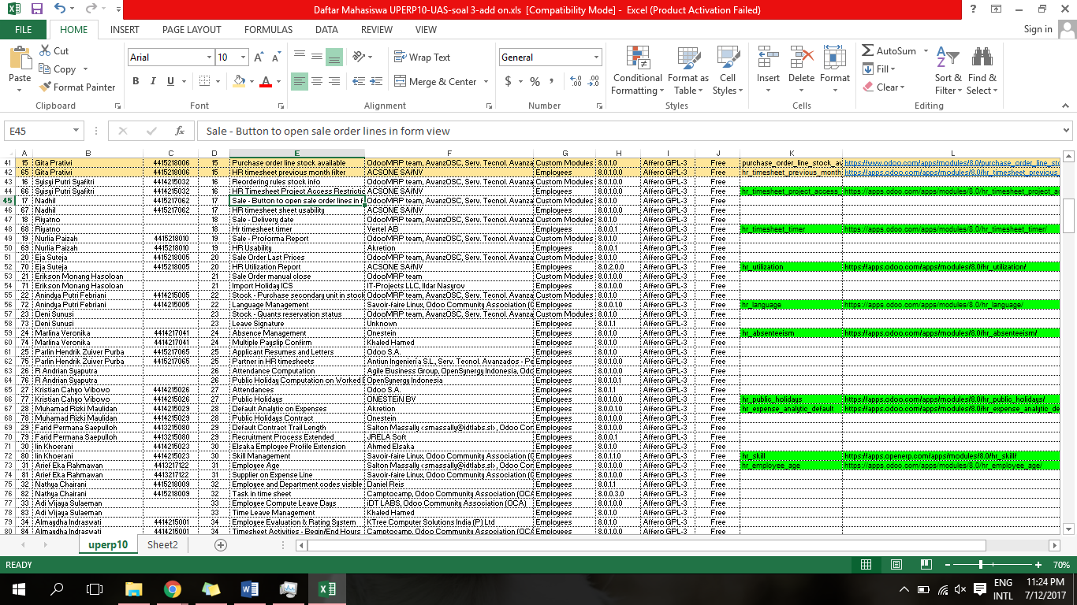The height and width of the screenshot is (605, 1077).
Task: Open the Sort & Filter menu
Action: [x=948, y=70]
